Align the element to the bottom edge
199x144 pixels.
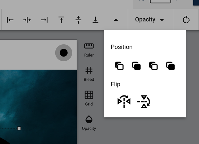click(96, 20)
